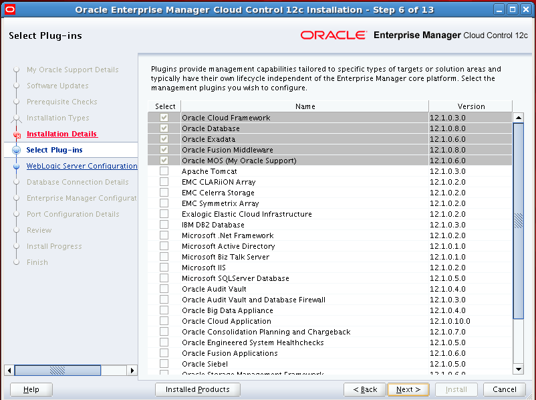
Task: Maximize the installer window
Action: (x=513, y=9)
